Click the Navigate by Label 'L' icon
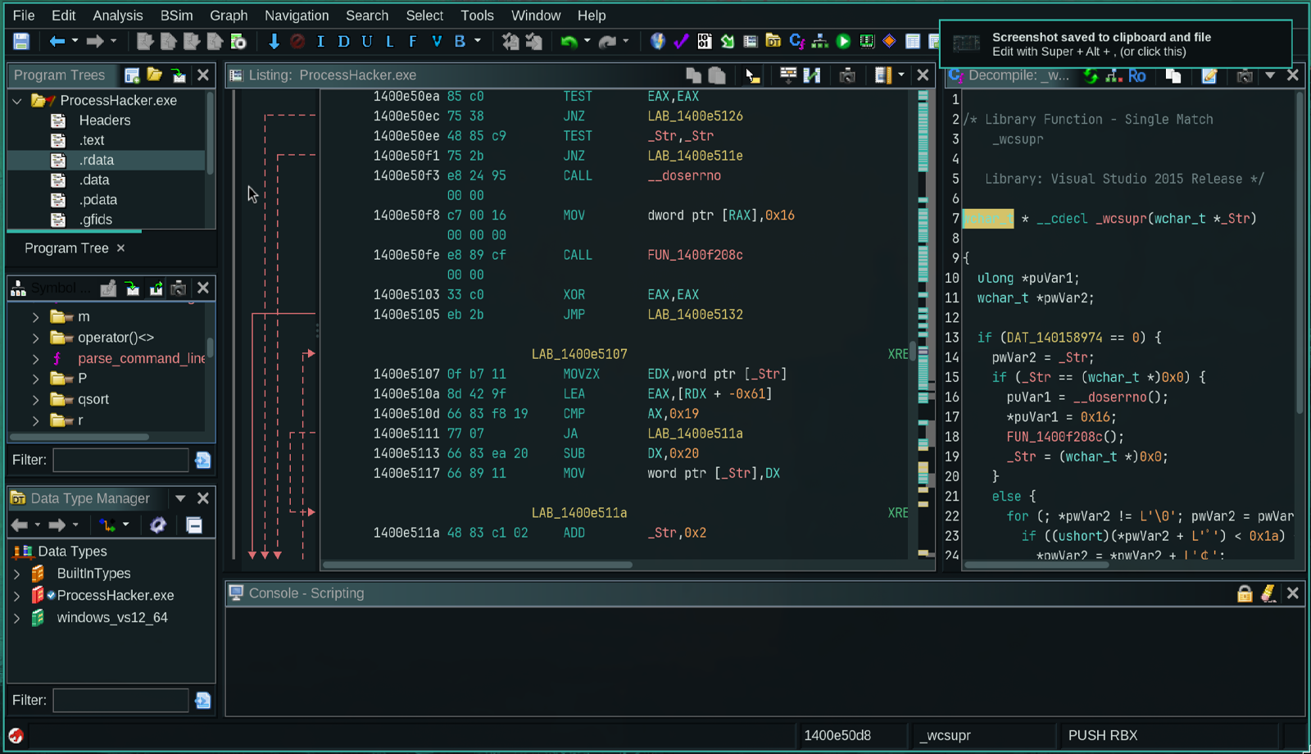 coord(389,41)
